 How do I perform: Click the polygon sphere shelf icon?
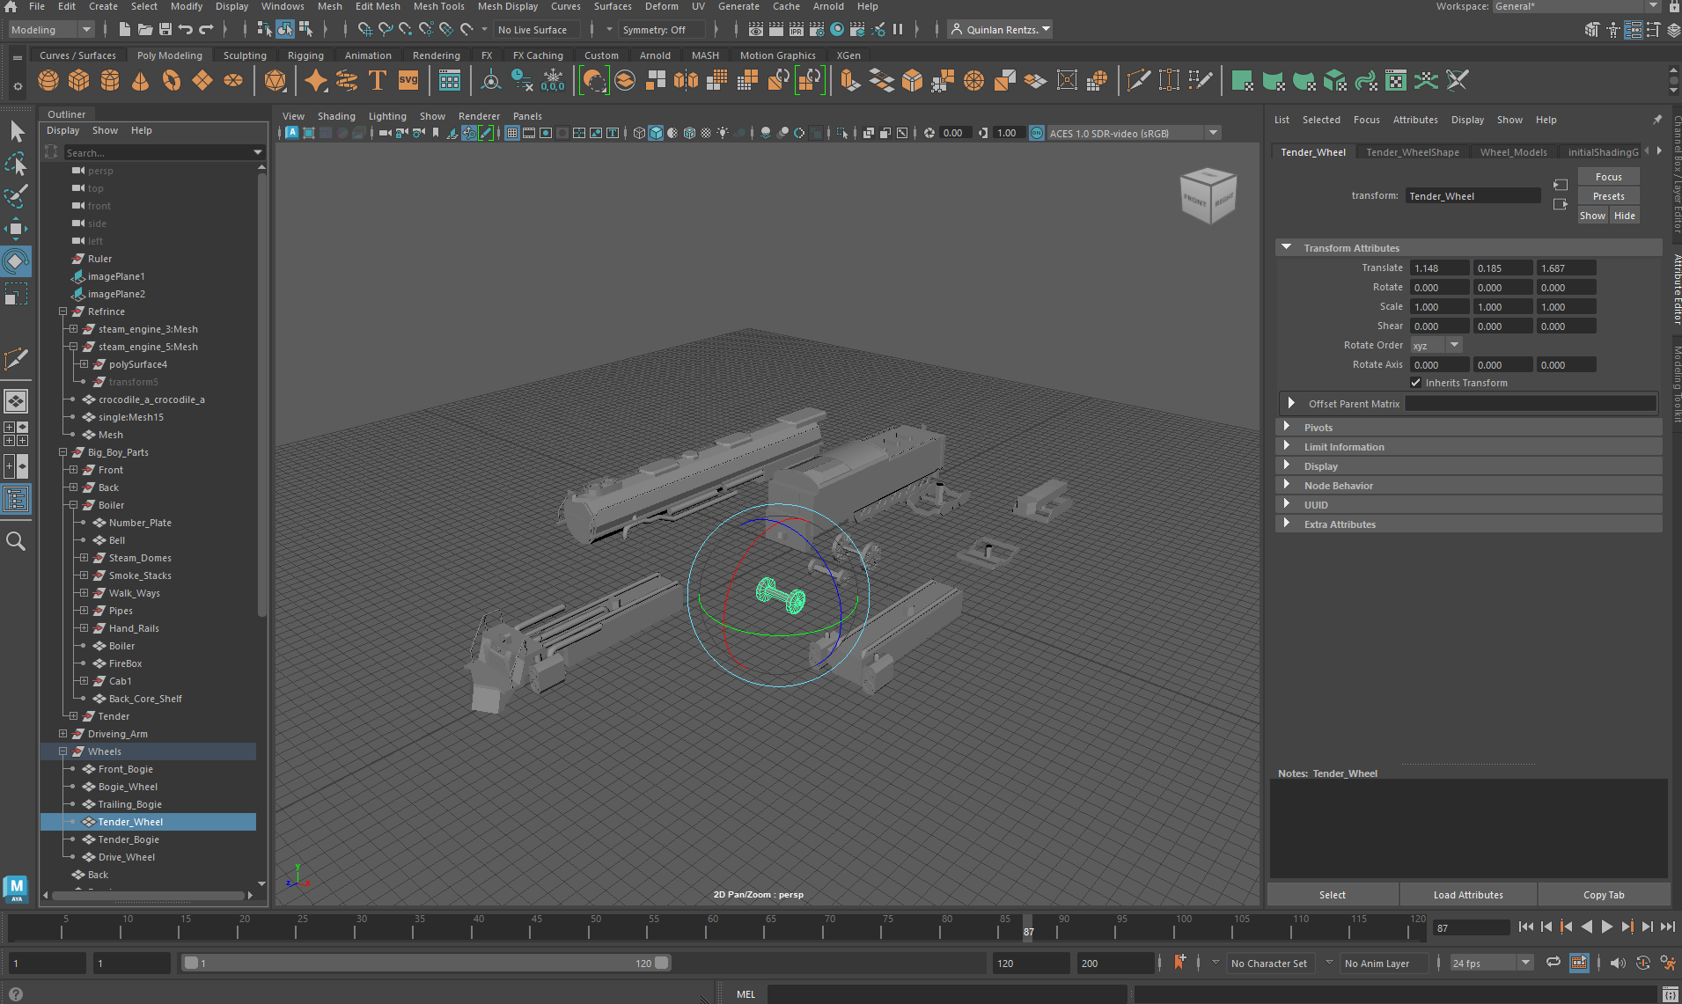coord(48,81)
